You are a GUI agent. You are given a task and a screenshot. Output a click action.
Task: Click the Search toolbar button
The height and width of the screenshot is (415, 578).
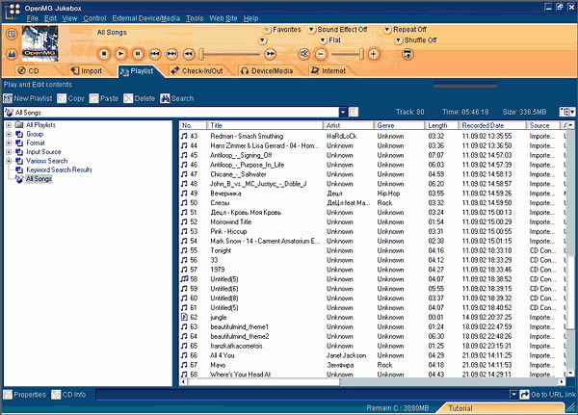[x=177, y=98]
